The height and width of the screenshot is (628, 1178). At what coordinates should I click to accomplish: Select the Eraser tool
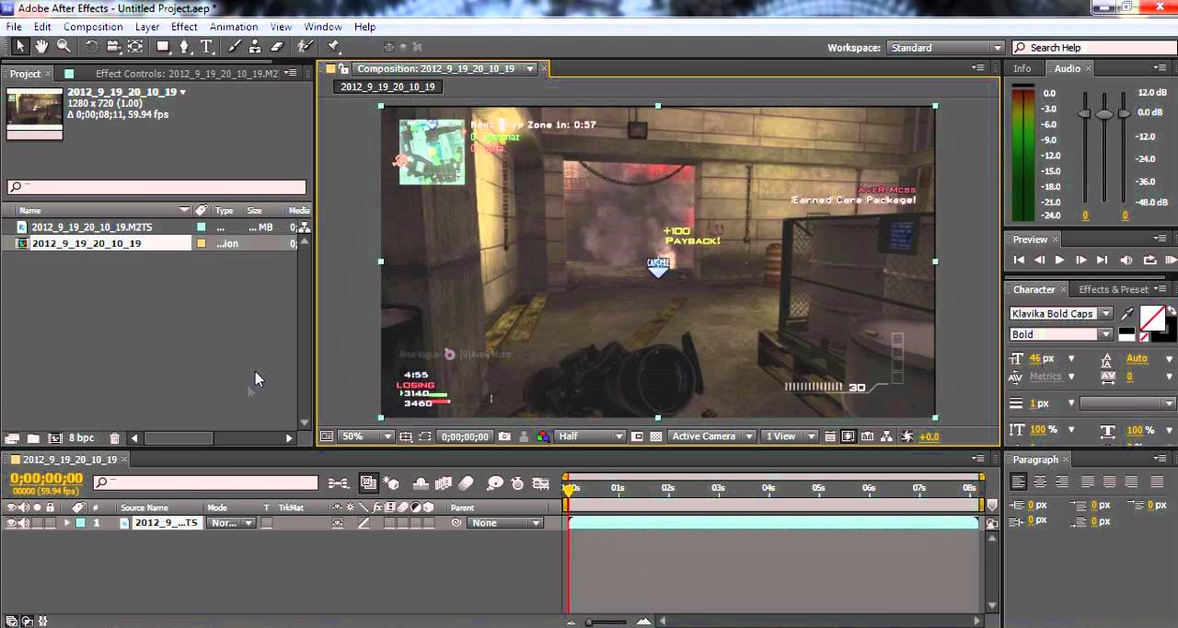(277, 47)
